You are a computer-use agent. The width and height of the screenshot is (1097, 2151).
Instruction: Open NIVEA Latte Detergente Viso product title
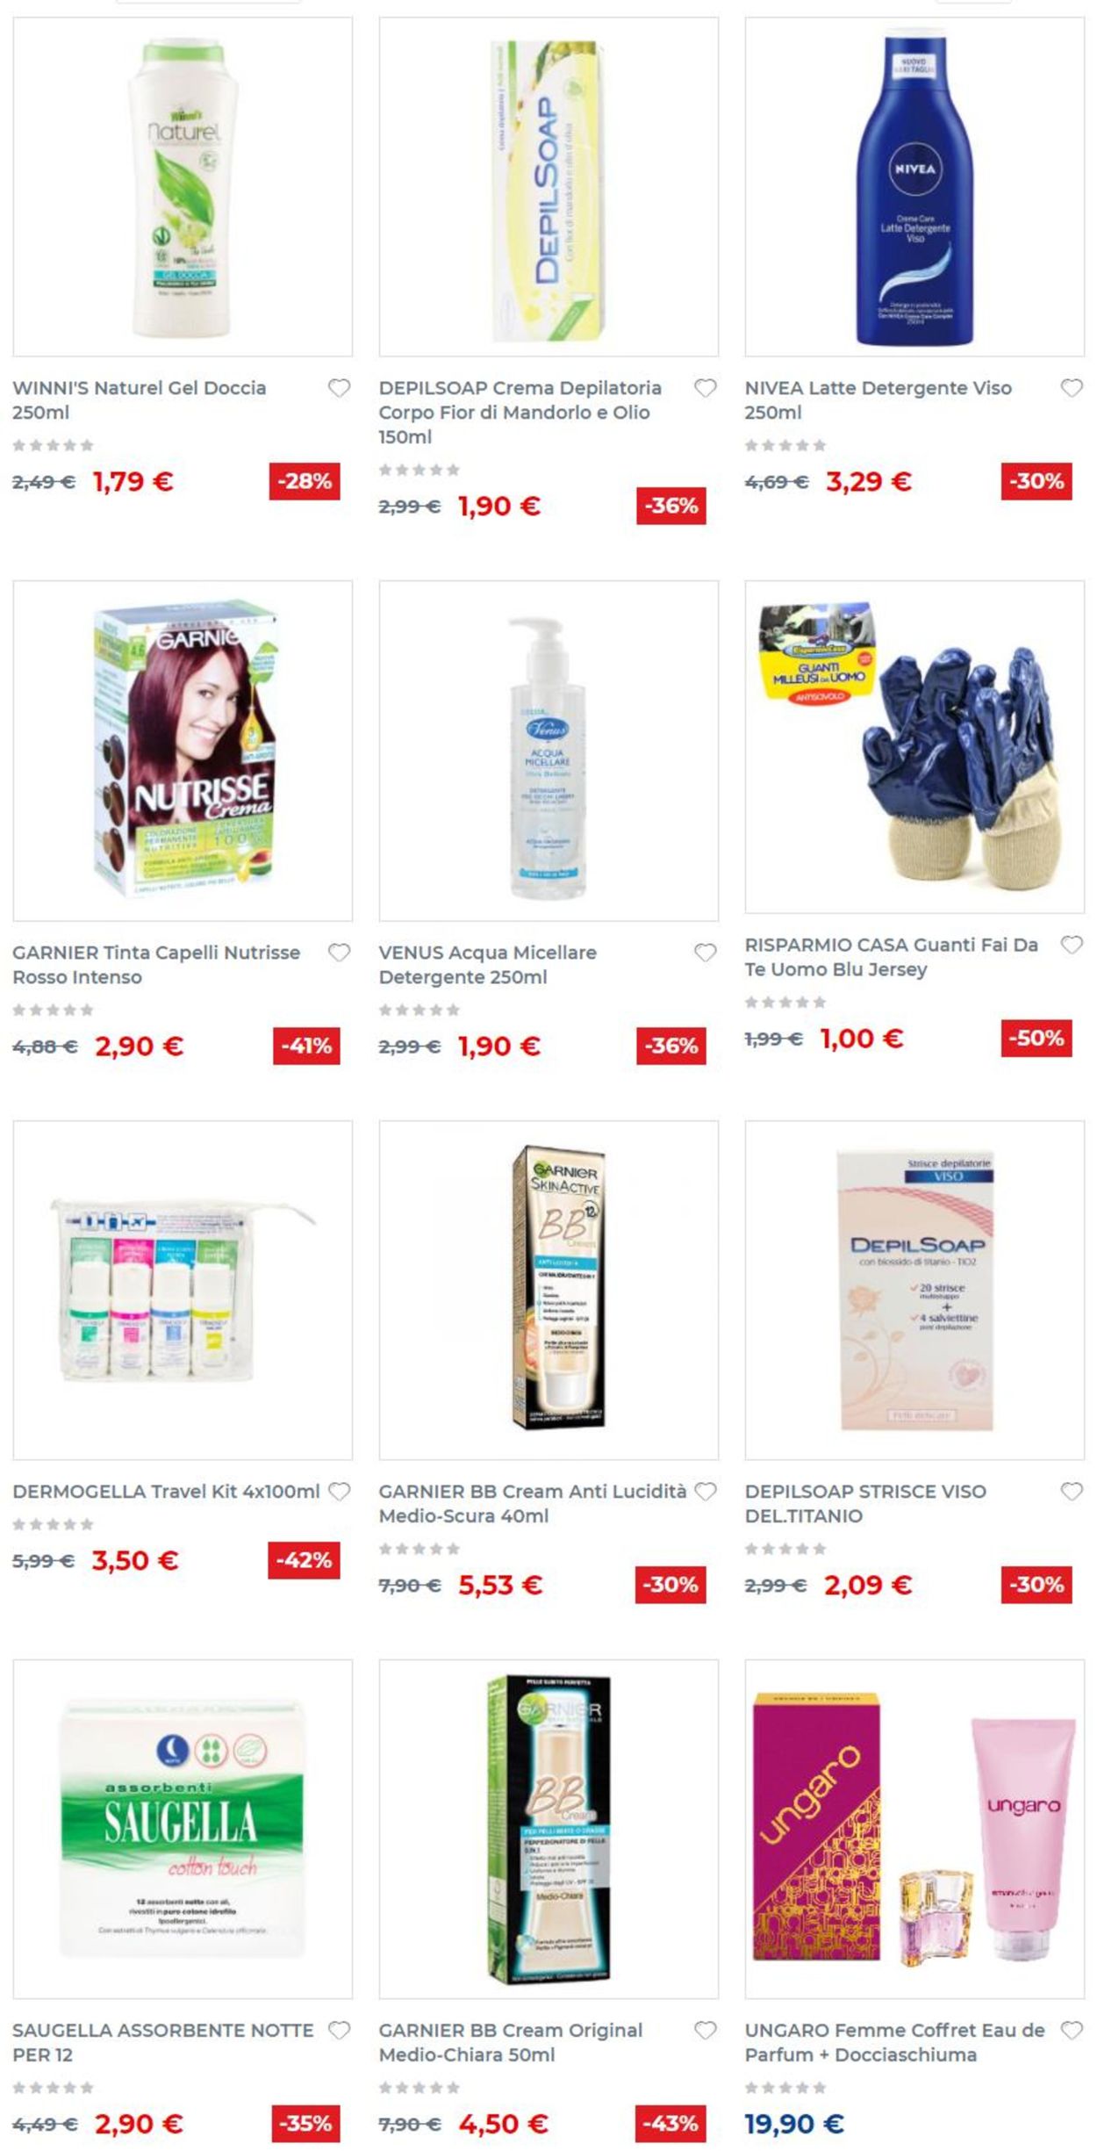point(878,400)
